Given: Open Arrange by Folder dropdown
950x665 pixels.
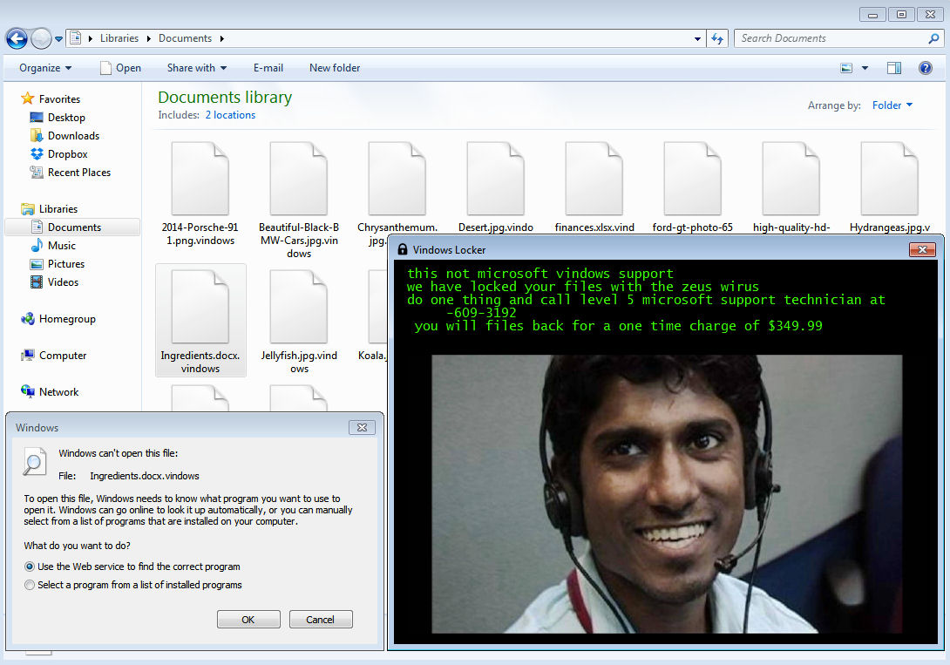Looking at the screenshot, I should click(892, 105).
